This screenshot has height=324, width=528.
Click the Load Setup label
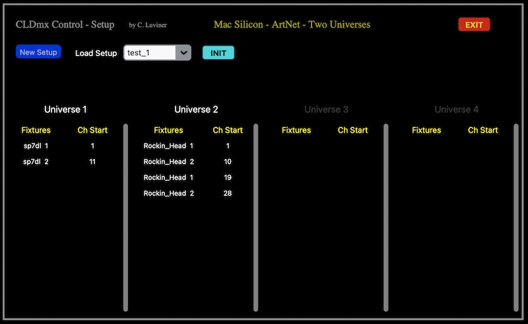[x=96, y=53]
